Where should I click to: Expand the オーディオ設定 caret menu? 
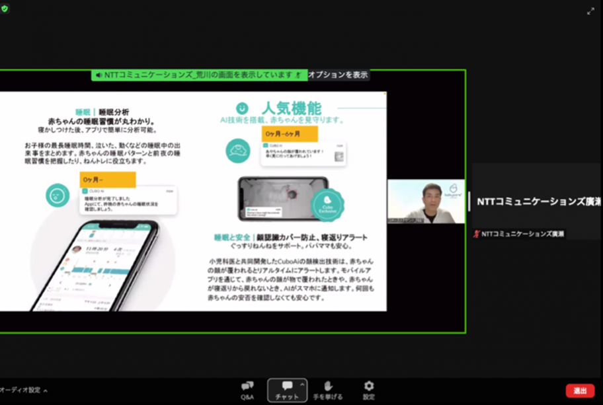[x=46, y=390]
